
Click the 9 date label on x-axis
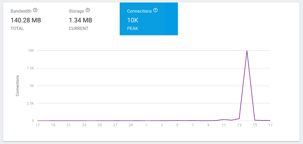[208, 125]
